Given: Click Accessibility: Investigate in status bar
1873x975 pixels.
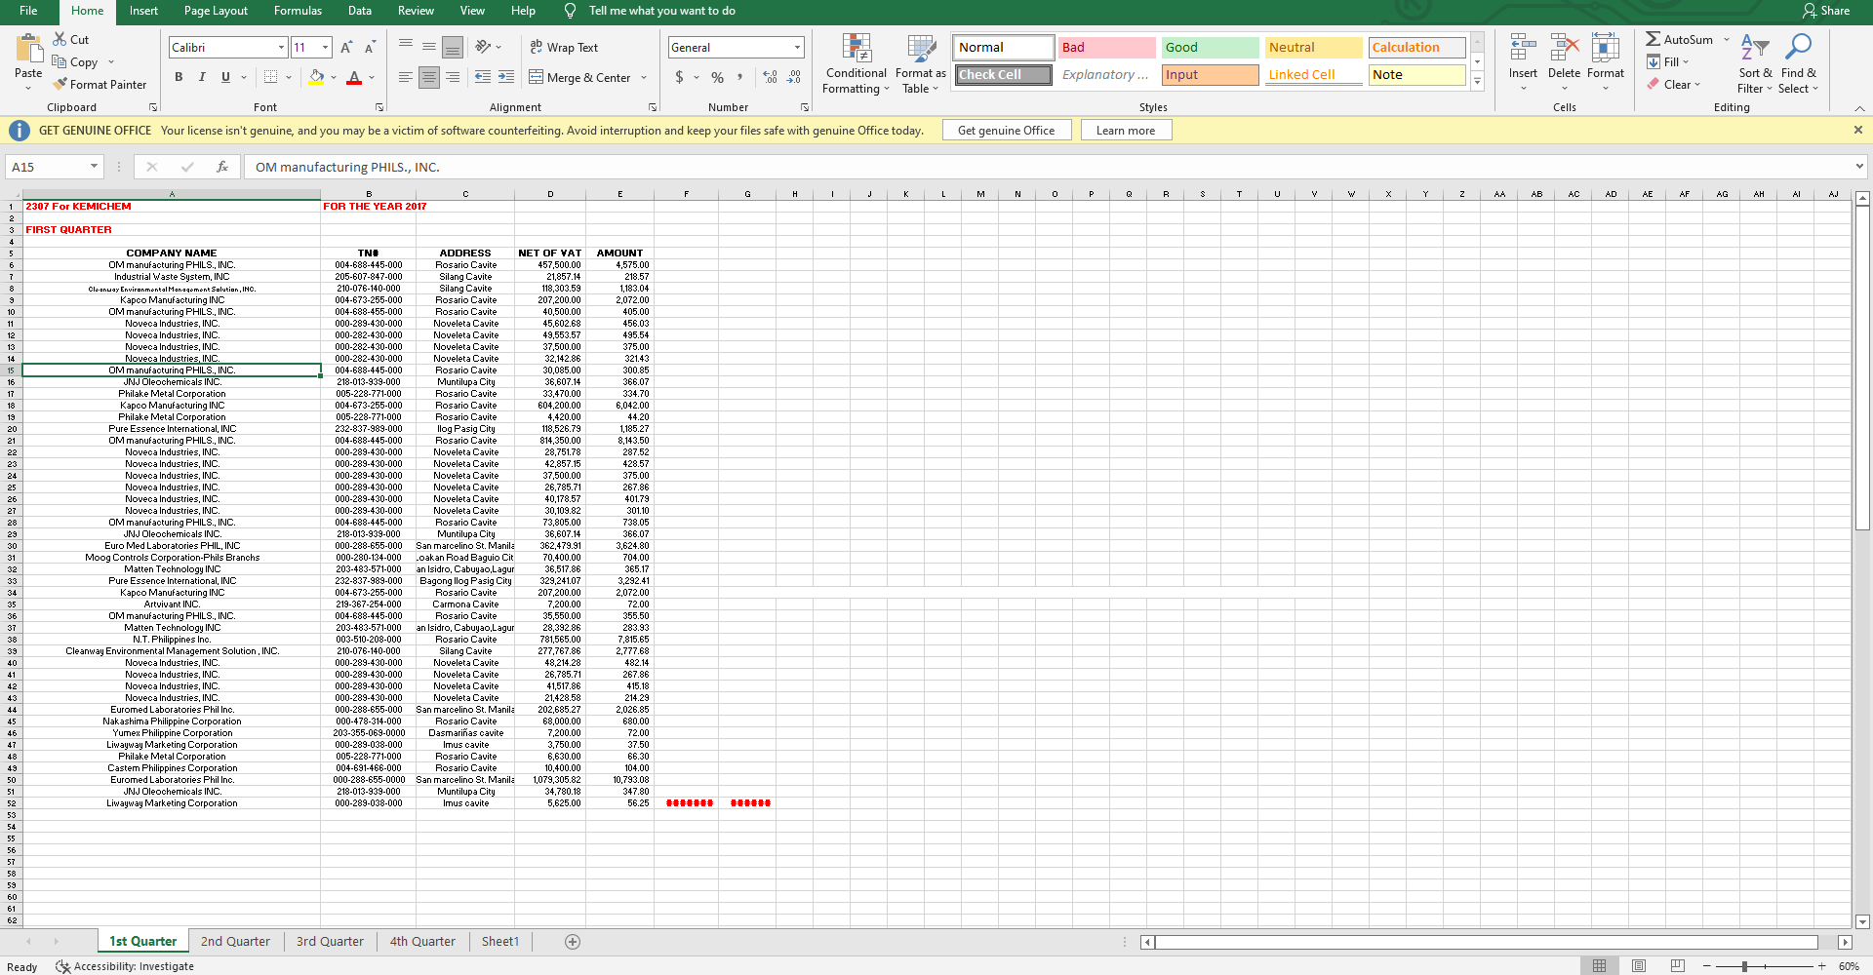Looking at the screenshot, I should pos(125,966).
